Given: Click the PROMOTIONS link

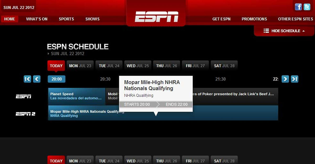Looking at the screenshot, I should coord(254,19).
